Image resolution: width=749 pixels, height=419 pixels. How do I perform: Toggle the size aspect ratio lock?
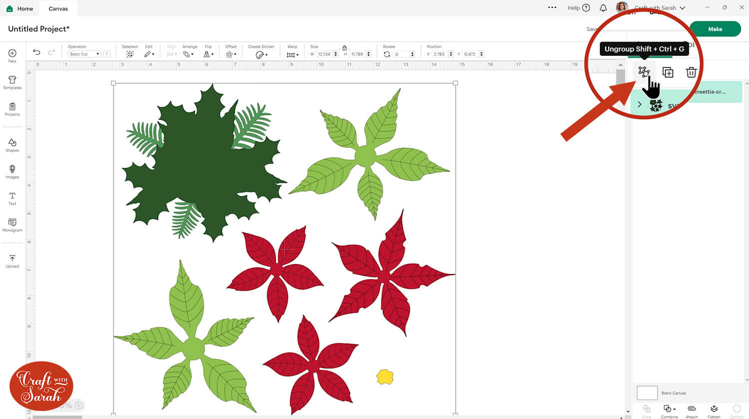tap(345, 47)
